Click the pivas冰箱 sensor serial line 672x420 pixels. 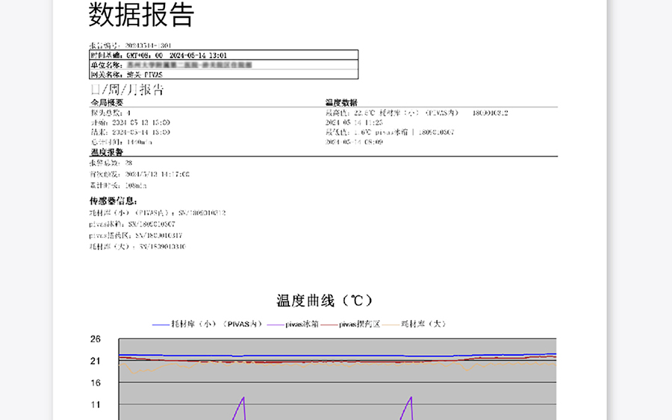pyautogui.click(x=132, y=224)
